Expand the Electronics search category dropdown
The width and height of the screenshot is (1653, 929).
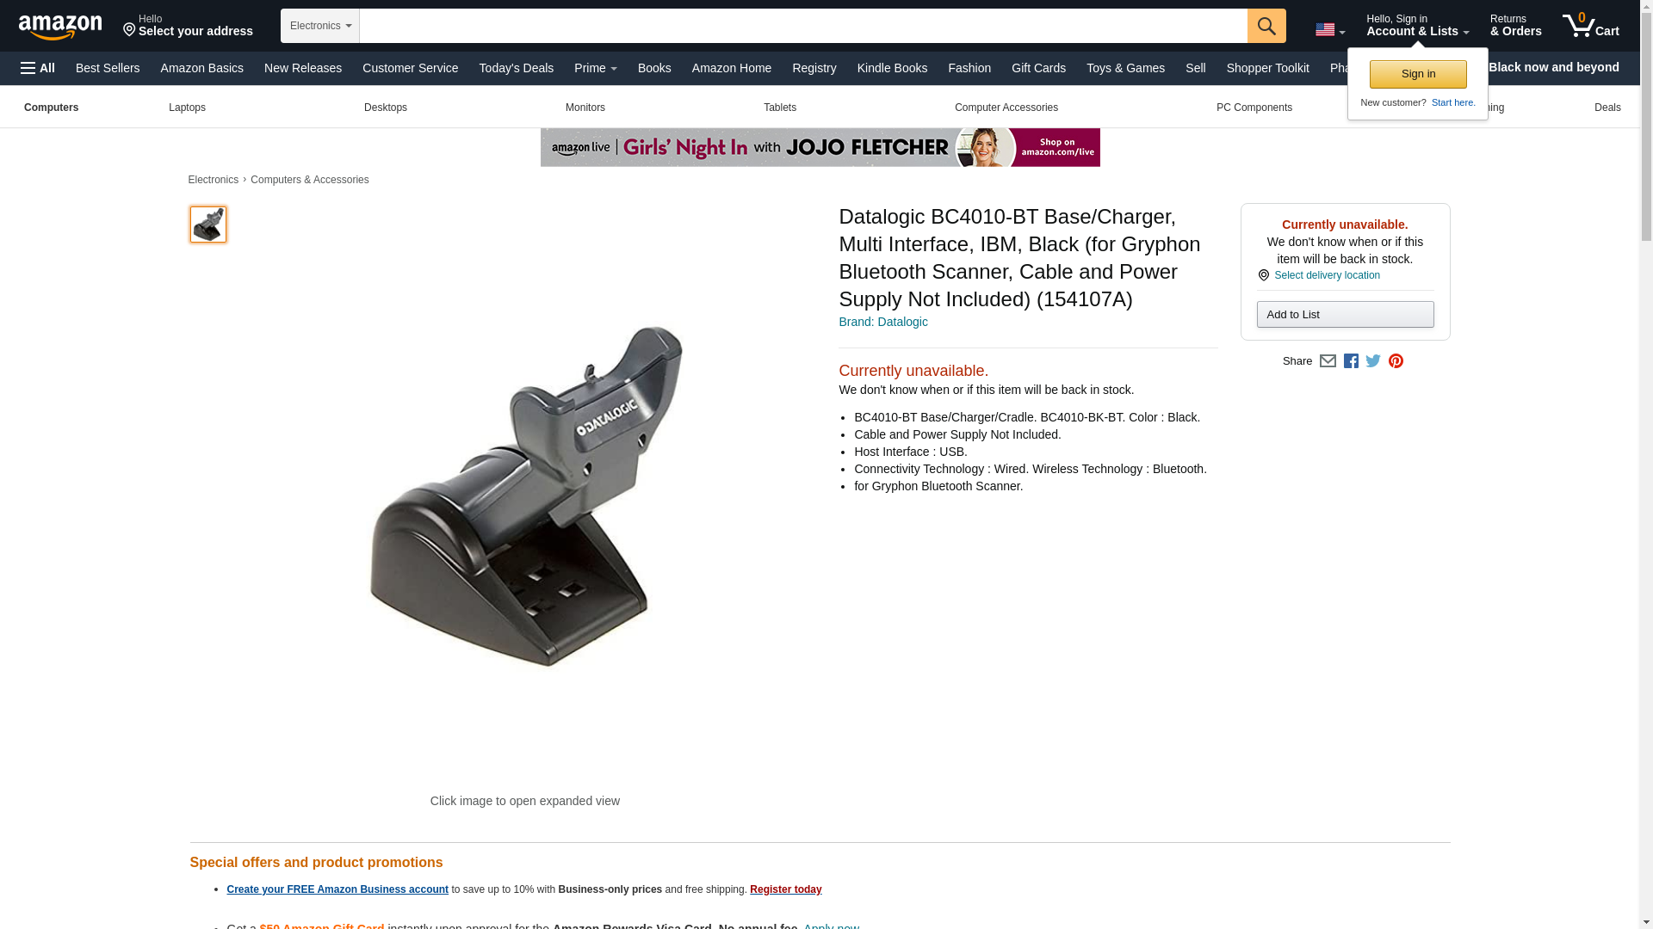(x=320, y=26)
